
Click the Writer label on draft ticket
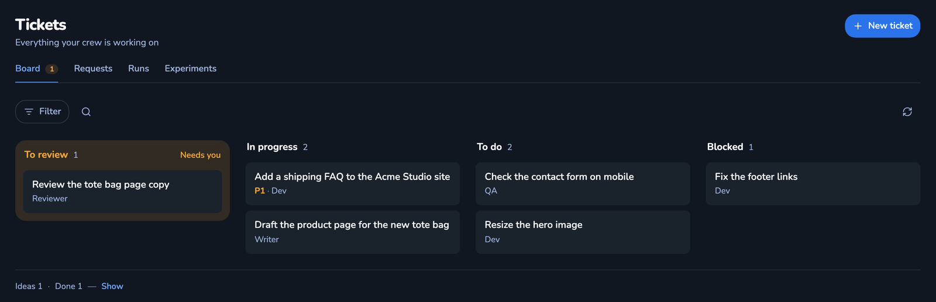(267, 239)
